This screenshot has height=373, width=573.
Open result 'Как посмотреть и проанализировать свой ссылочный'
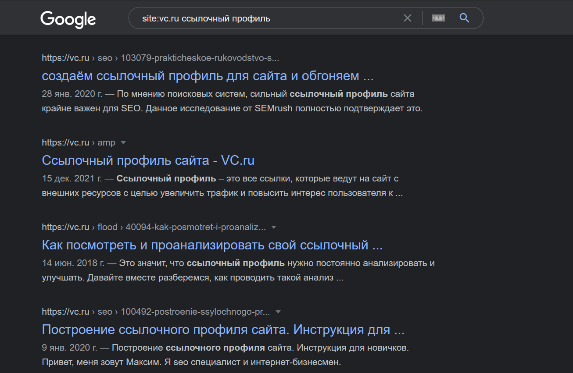pos(212,245)
